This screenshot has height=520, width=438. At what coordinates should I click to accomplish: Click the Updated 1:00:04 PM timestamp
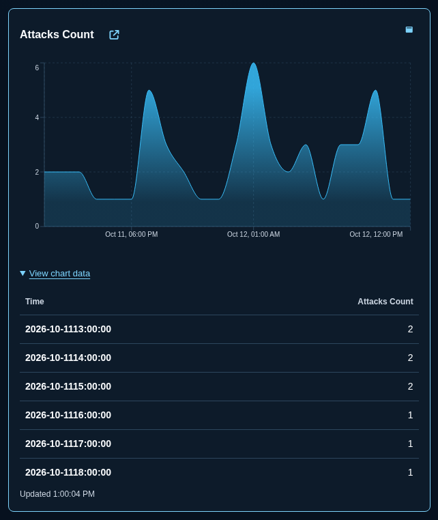point(57,494)
